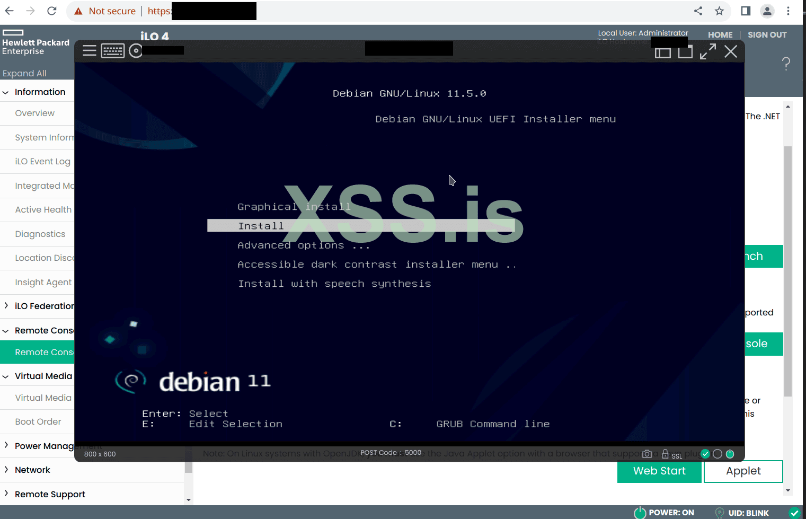Click the green health check console icon
The width and height of the screenshot is (806, 519).
tap(705, 454)
